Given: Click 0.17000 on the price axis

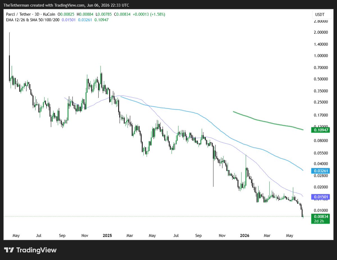Looking at the screenshot, I should pos(321,115).
